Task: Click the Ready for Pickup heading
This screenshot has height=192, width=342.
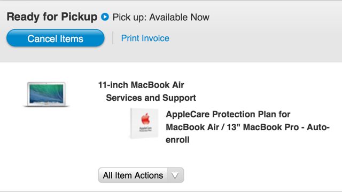Action: [x=52, y=17]
